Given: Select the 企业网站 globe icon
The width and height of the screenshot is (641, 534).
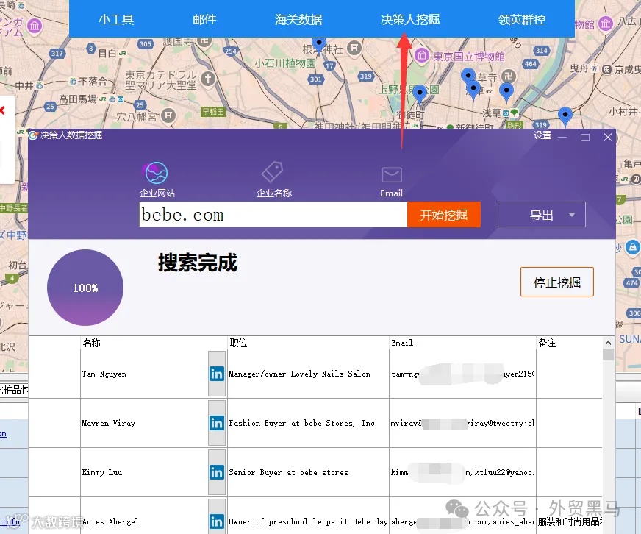Looking at the screenshot, I should point(157,173).
